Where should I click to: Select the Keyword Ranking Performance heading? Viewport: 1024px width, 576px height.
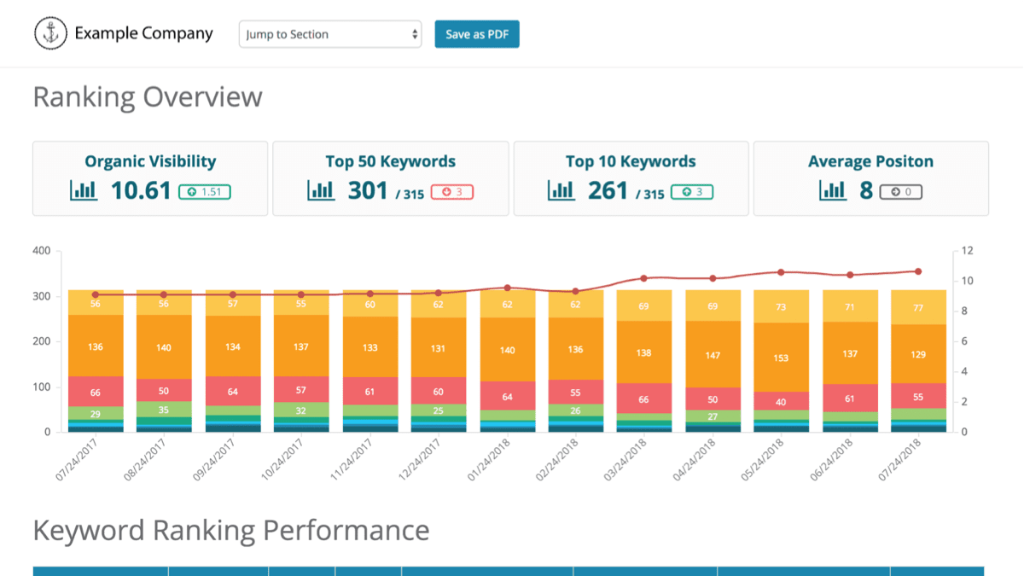[x=230, y=530]
